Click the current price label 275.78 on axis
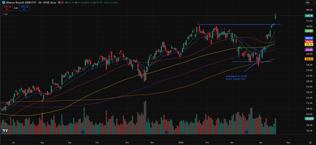The image size is (316, 145). pos(309,16)
